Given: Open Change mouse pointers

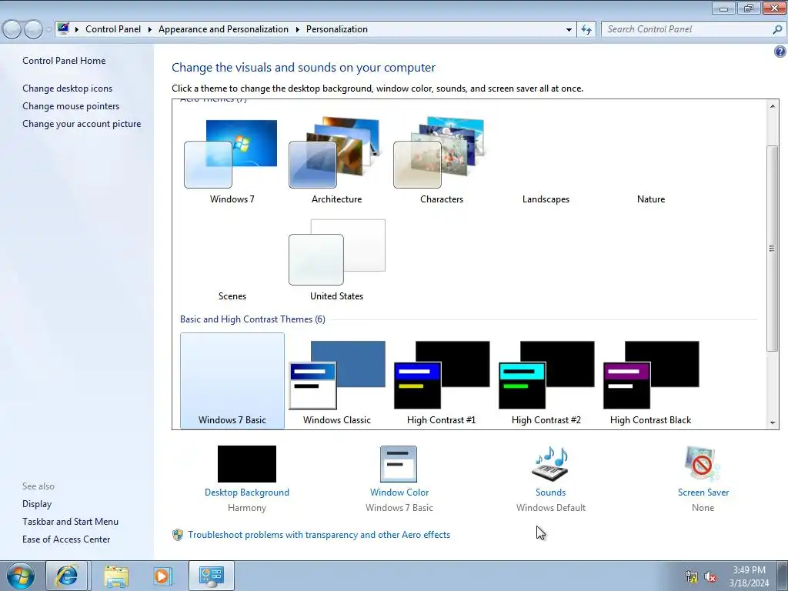Looking at the screenshot, I should (x=71, y=106).
